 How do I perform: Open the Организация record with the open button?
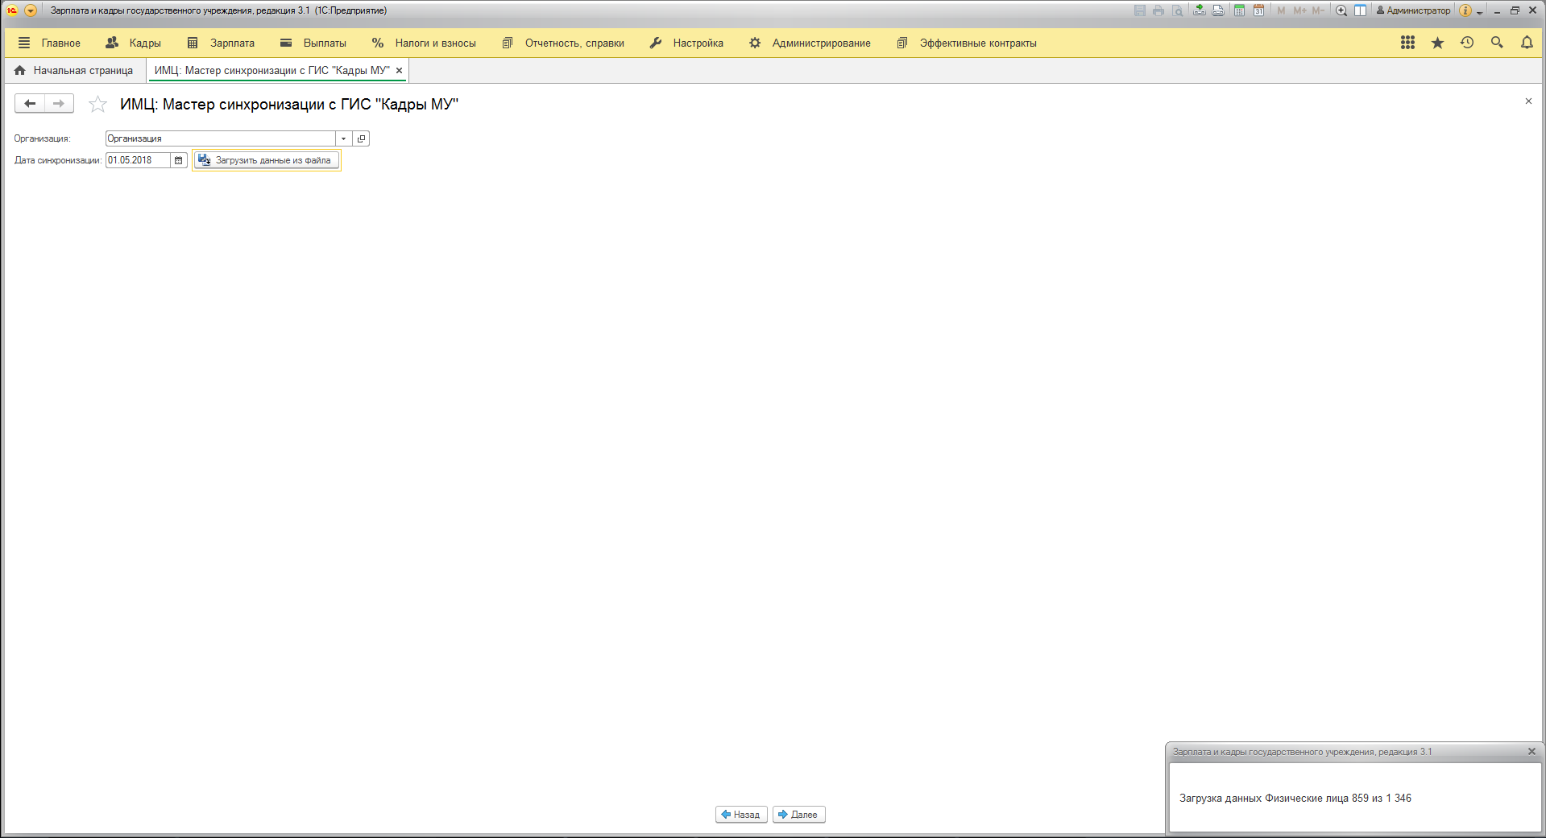click(361, 138)
